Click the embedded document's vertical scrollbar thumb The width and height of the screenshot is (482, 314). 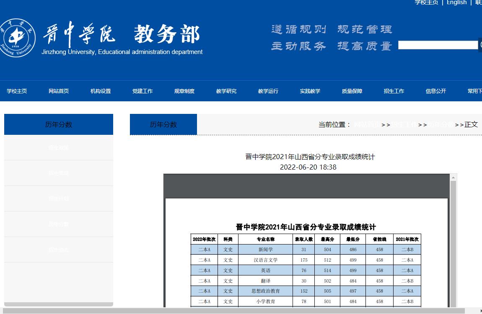tap(453, 244)
